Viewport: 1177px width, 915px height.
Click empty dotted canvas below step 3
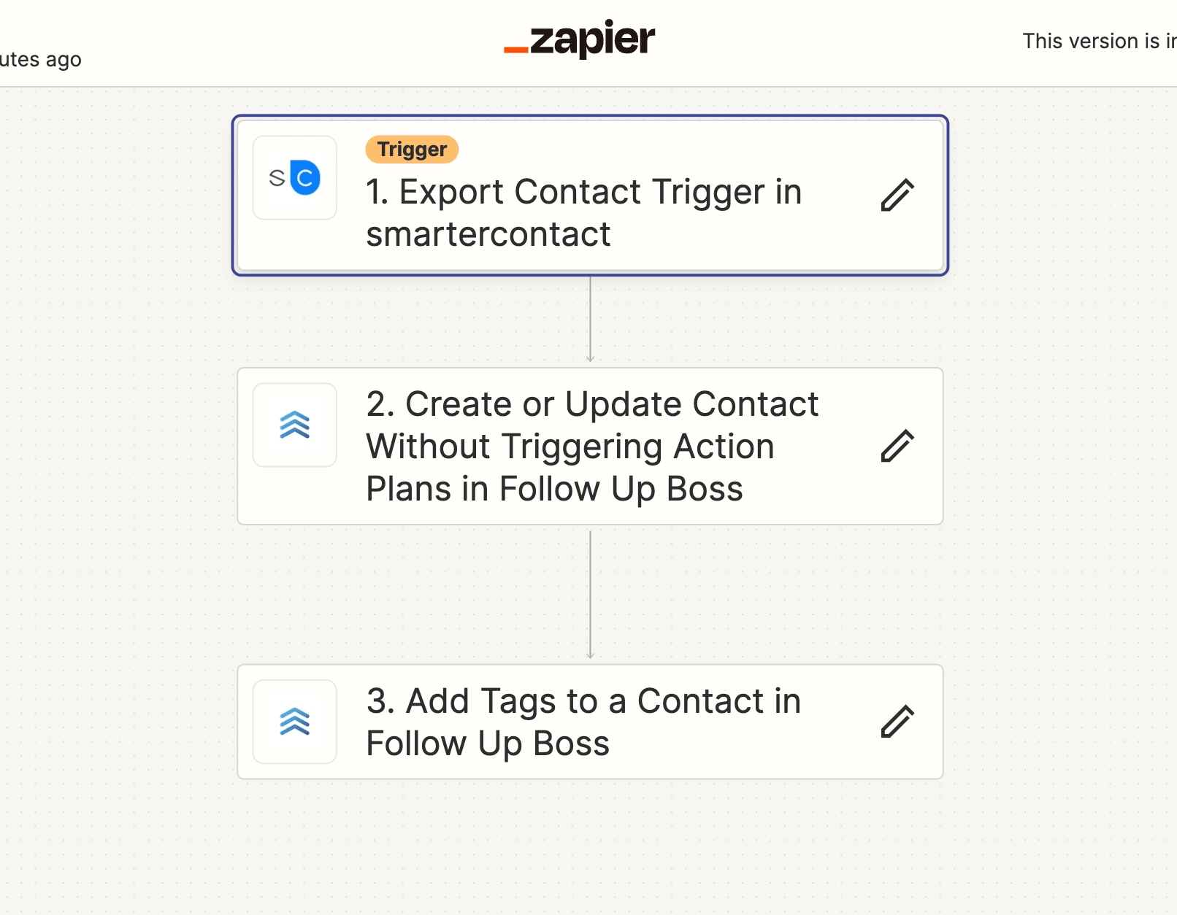[590, 846]
